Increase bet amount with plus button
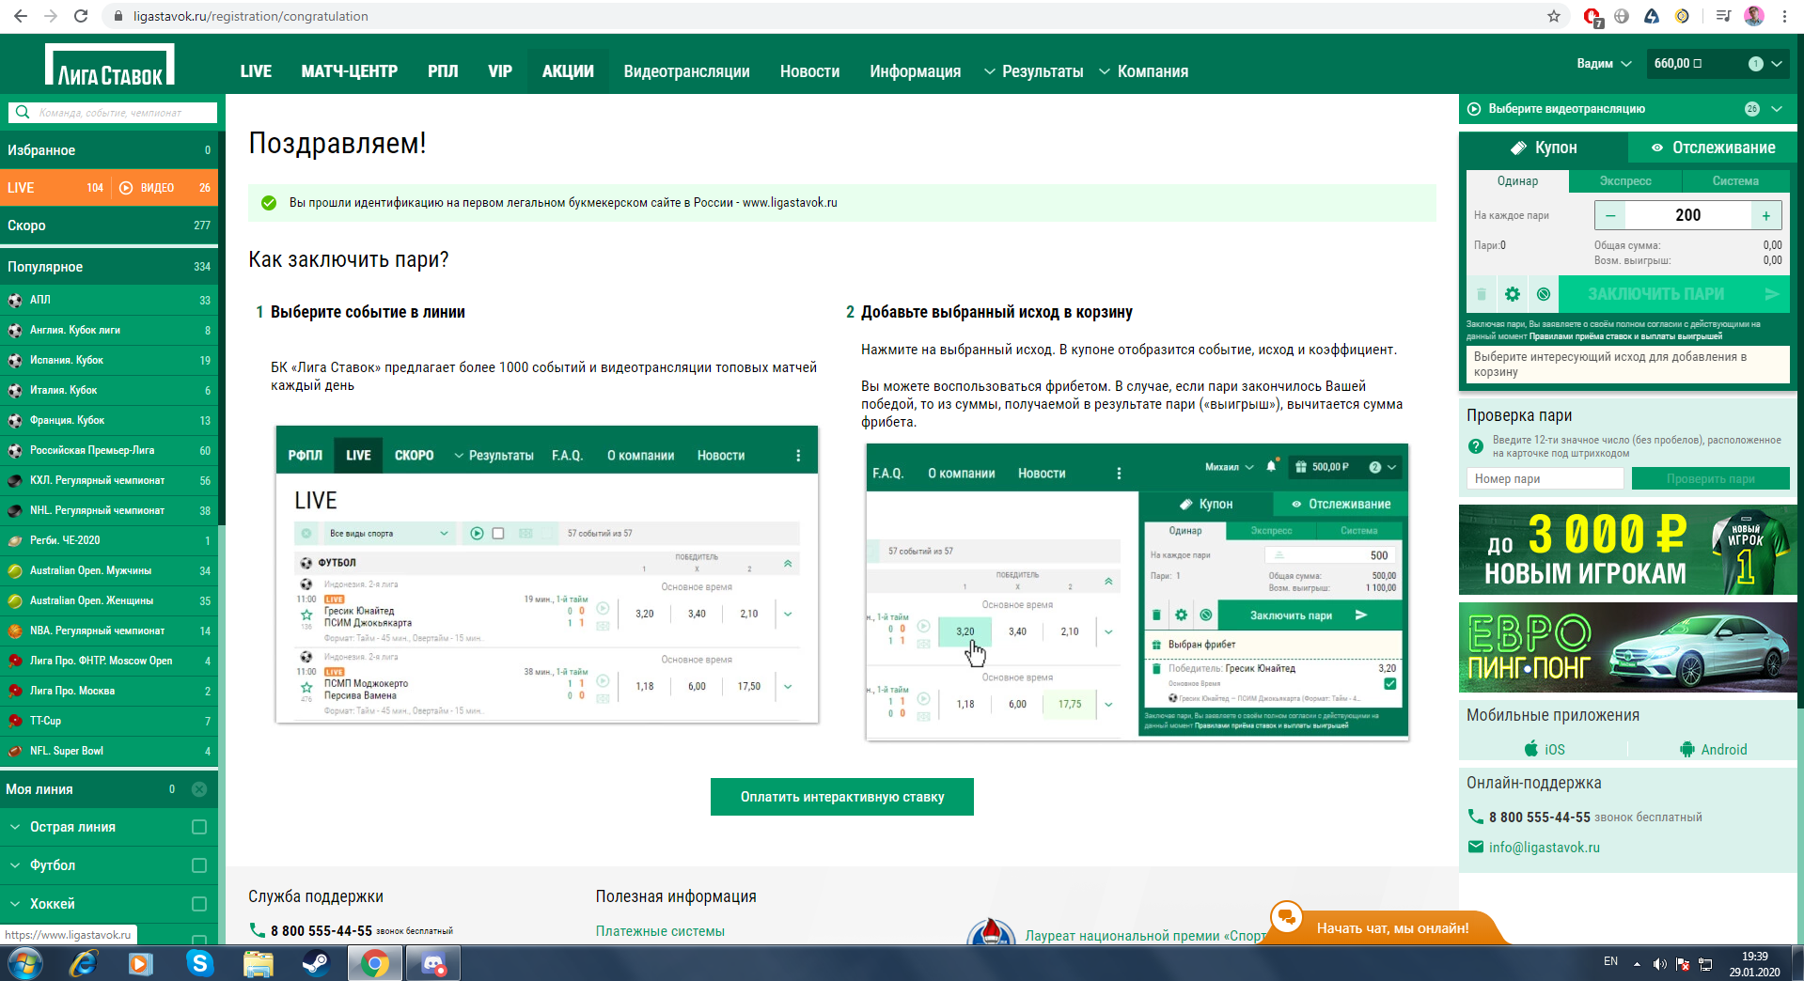This screenshot has width=1804, height=981. point(1766,215)
